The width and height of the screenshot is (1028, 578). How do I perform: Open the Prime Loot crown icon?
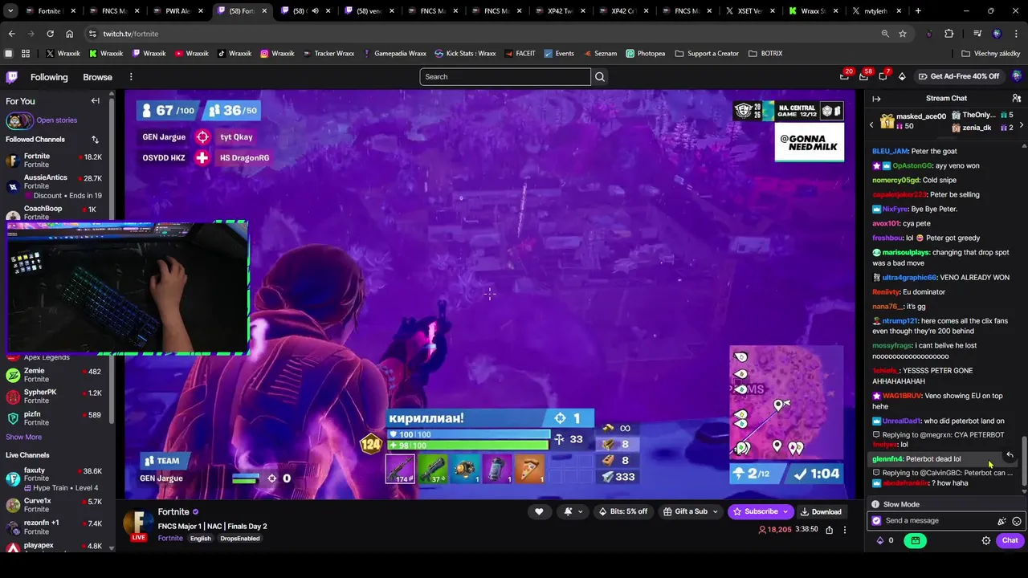click(844, 76)
